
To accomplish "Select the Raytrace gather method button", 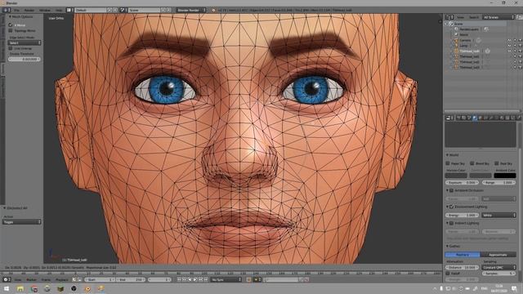I will click(x=463, y=255).
